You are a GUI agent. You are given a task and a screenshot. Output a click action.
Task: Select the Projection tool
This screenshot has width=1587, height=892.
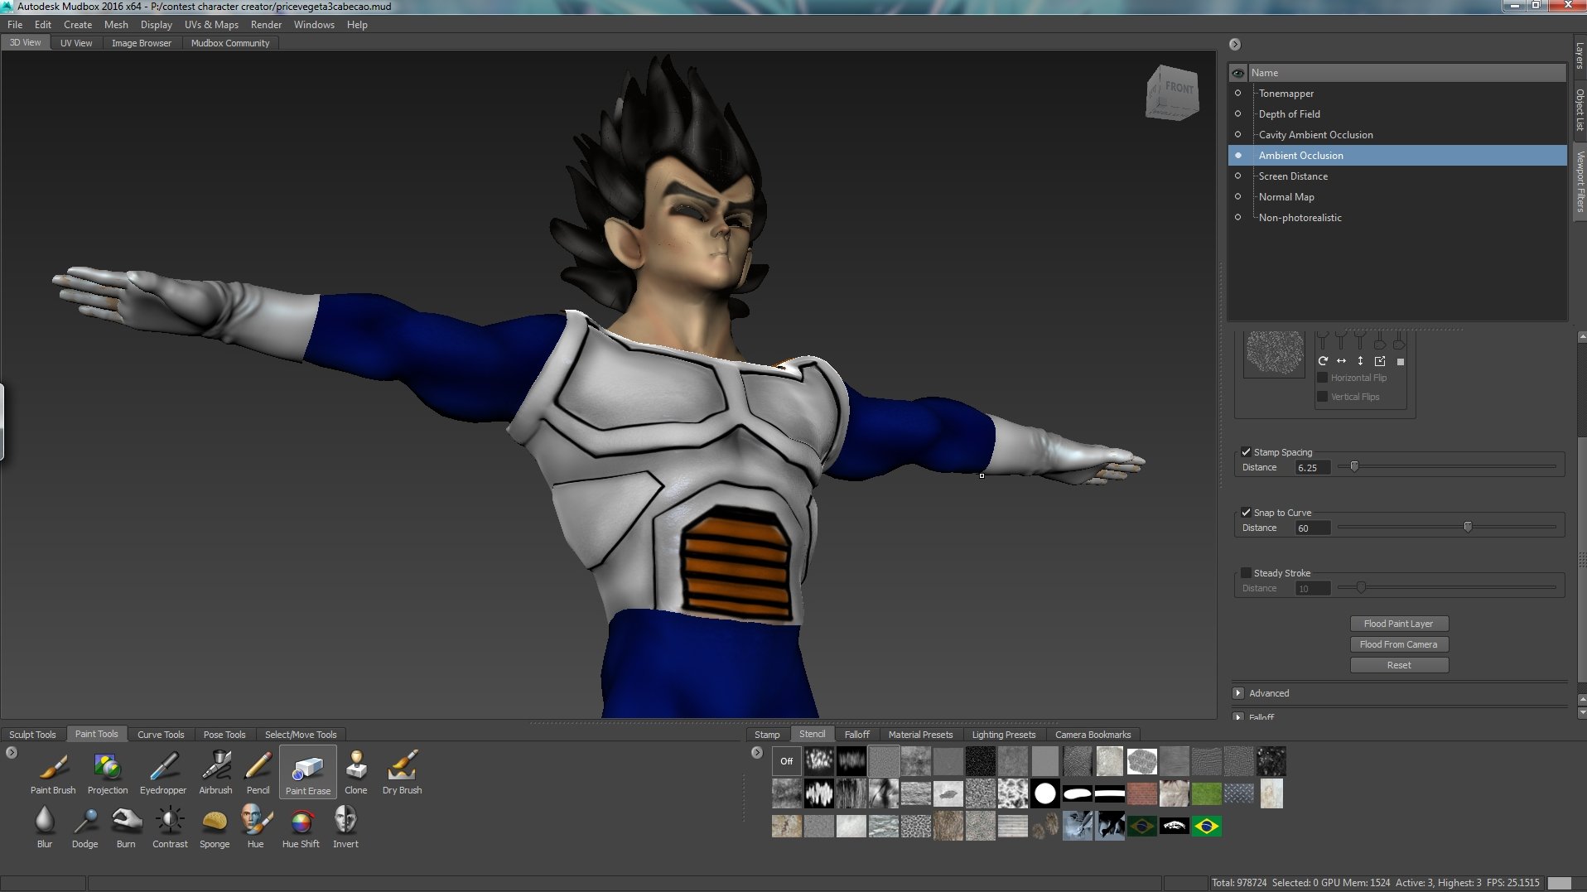point(108,773)
